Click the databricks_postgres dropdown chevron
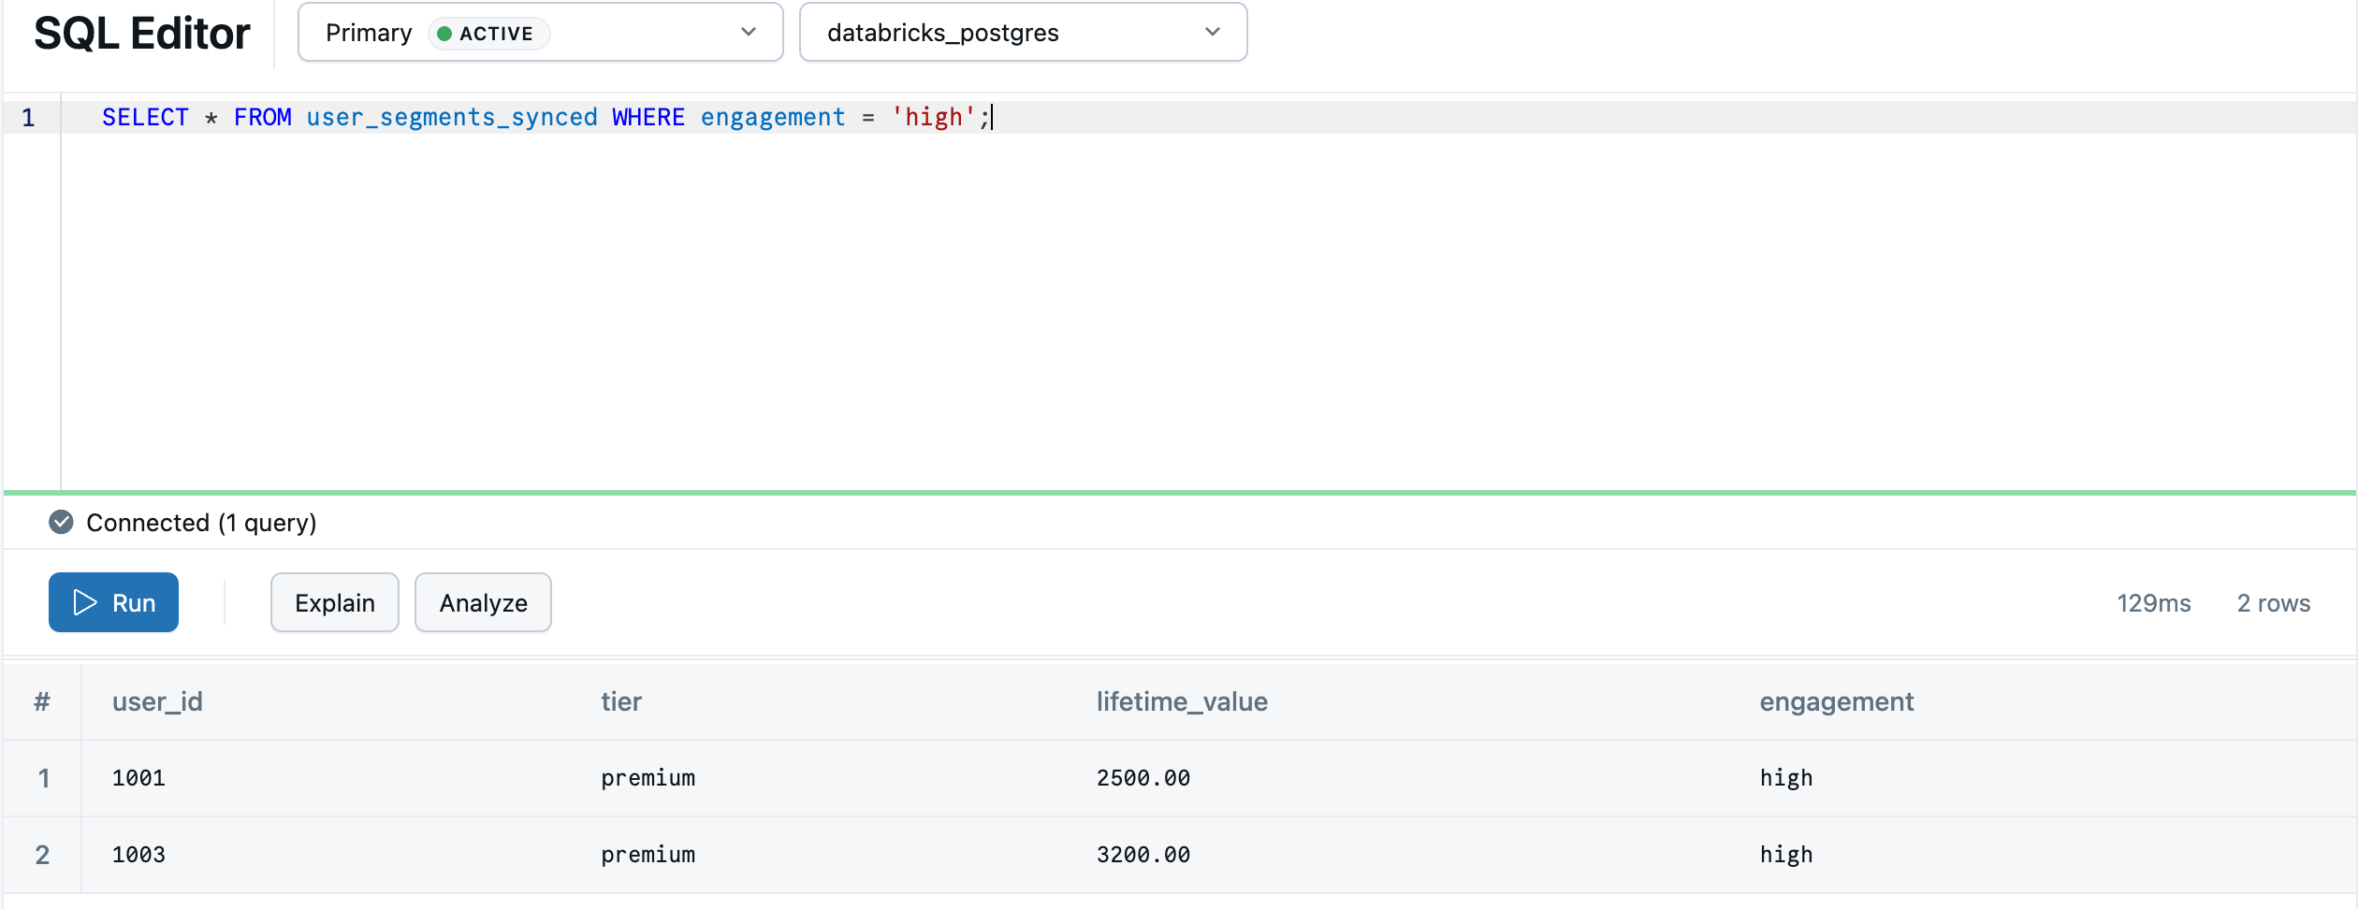The width and height of the screenshot is (2358, 909). coord(1213,32)
